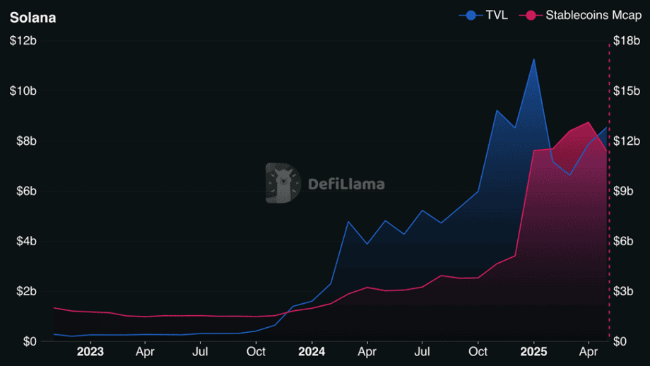
Task: Click the $10b left axis label
Action: pyautogui.click(x=23, y=91)
